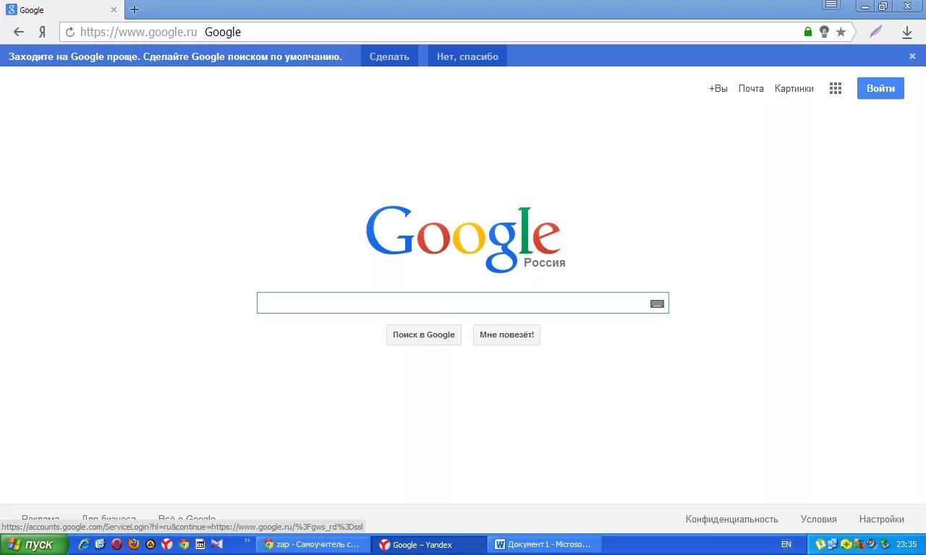Click the Мне повезёт! button
Screen dimensions: 926x555
click(506, 335)
